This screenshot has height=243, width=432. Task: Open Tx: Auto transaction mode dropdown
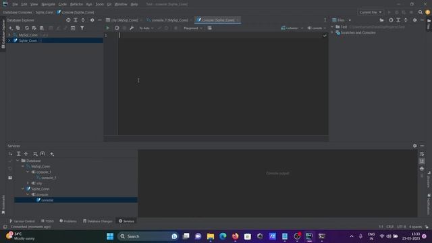click(x=146, y=28)
